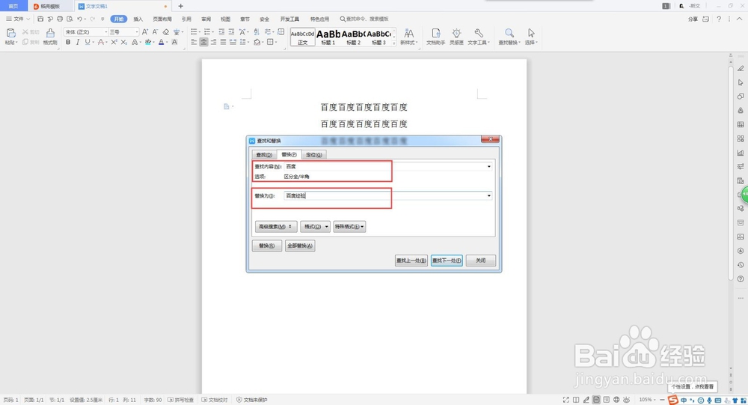The height and width of the screenshot is (405, 748).
Task: Apply superscript X² formatting
Action: pos(114,42)
